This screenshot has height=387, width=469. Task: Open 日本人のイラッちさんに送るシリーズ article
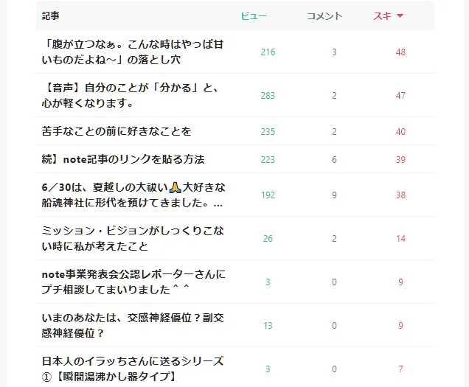(133, 369)
